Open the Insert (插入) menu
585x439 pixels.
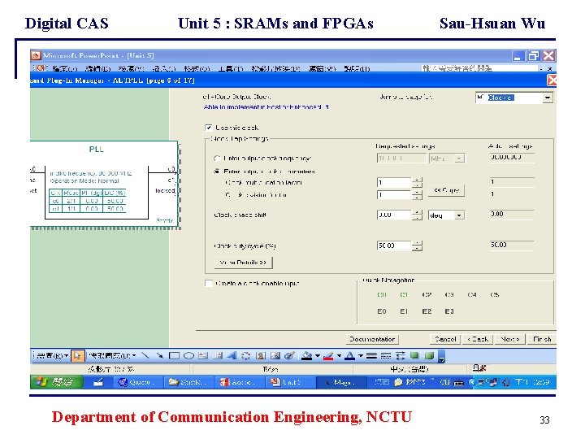163,68
